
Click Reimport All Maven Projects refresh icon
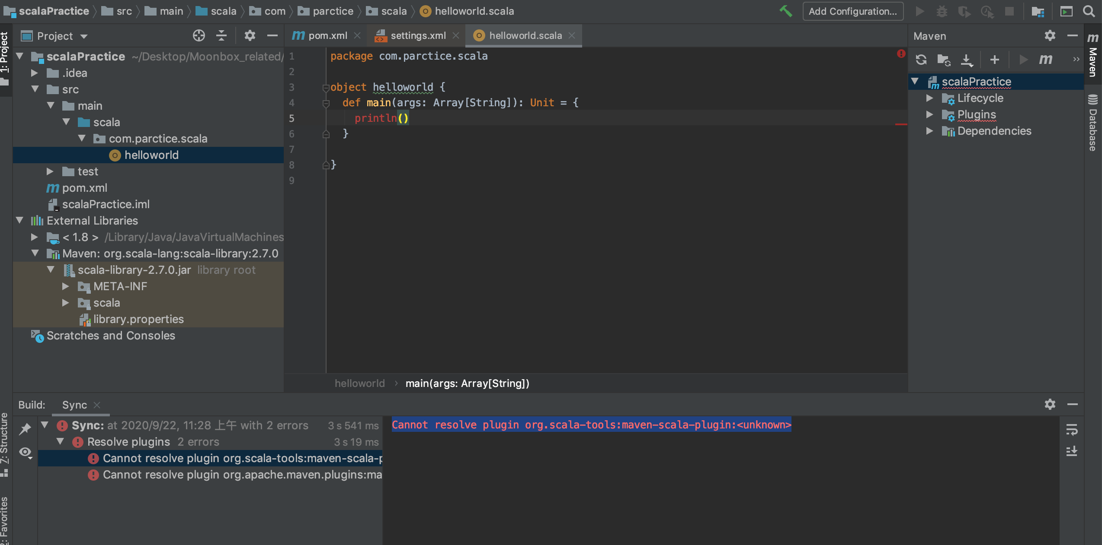coord(921,60)
